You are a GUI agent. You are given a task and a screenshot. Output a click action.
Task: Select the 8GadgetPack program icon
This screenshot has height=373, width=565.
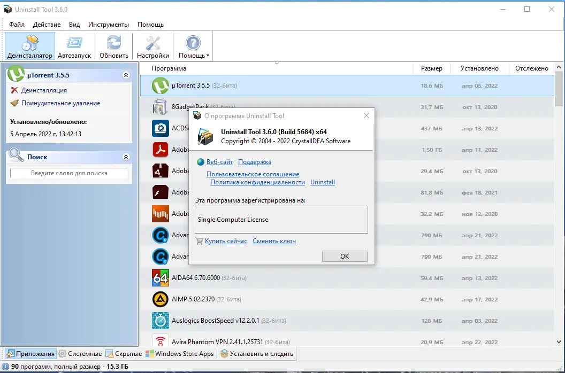click(x=161, y=107)
